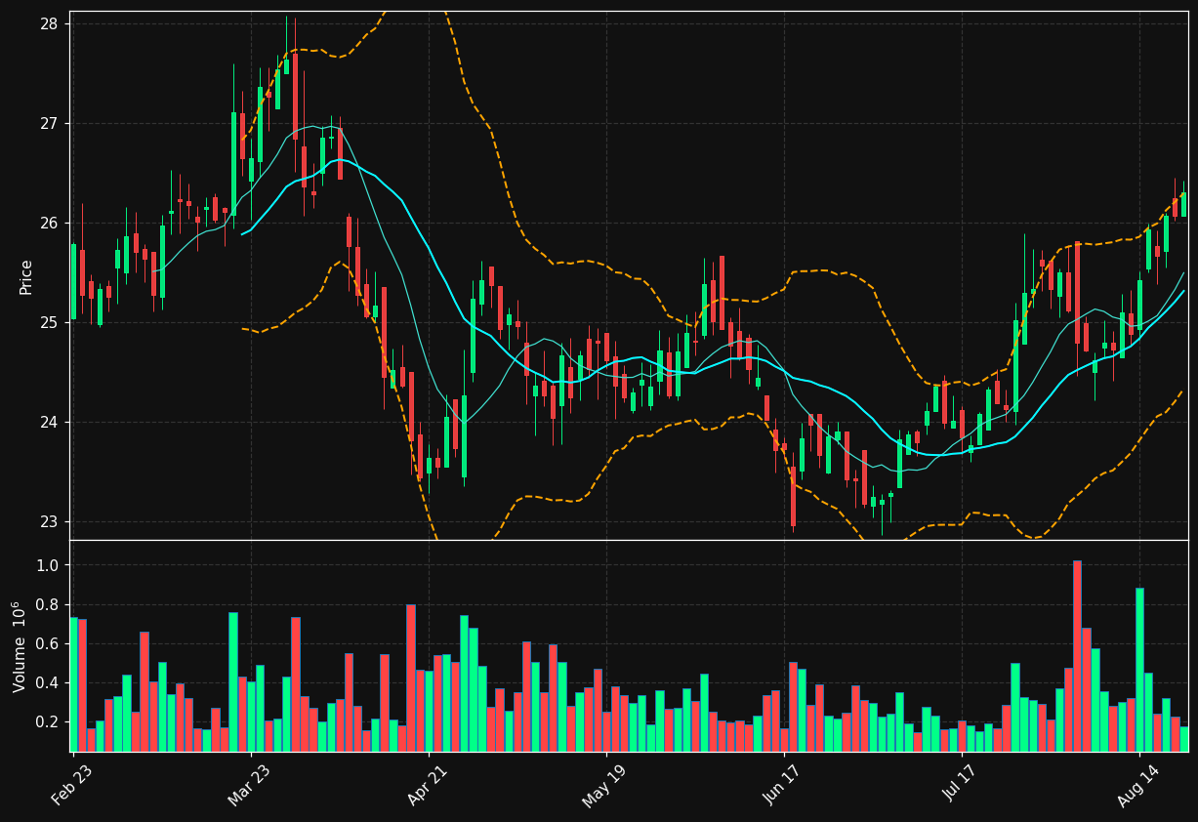Viewport: 1198px width, 822px height.
Task: Click the Jul 17 date label
Action: tap(959, 785)
